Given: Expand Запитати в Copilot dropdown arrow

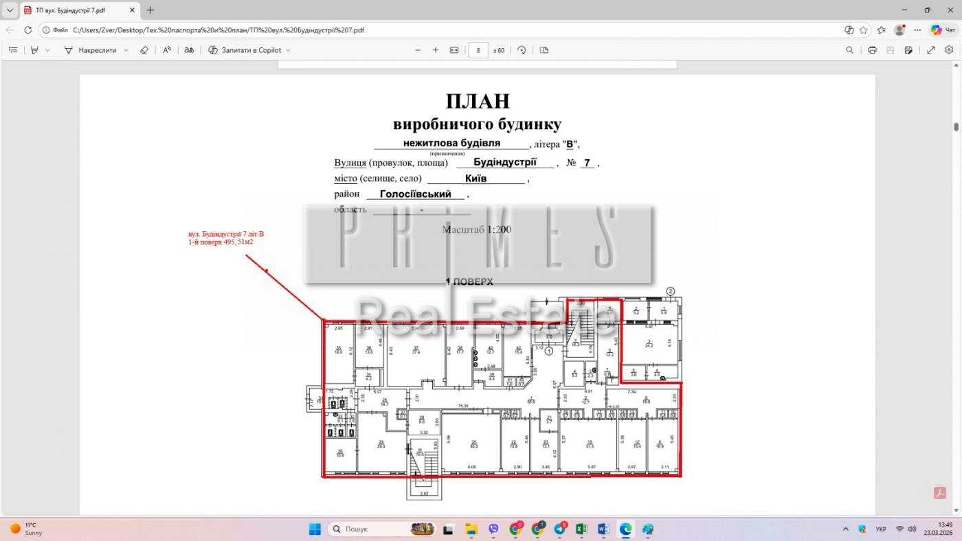Looking at the screenshot, I should (288, 50).
